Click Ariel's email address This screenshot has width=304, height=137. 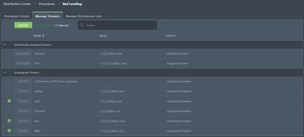click(111, 101)
